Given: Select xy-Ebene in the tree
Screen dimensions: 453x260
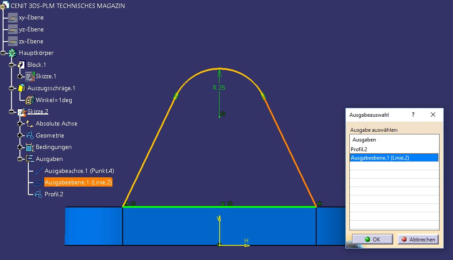Looking at the screenshot, I should pyautogui.click(x=31, y=18).
